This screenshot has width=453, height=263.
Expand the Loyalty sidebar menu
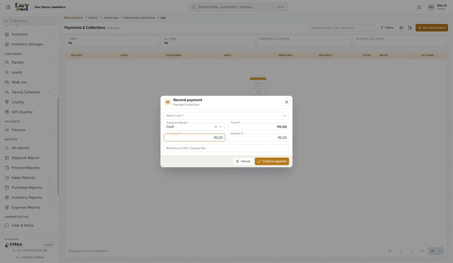pos(28,102)
